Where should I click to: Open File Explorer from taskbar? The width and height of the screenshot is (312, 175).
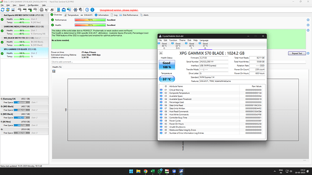(x=138, y=171)
